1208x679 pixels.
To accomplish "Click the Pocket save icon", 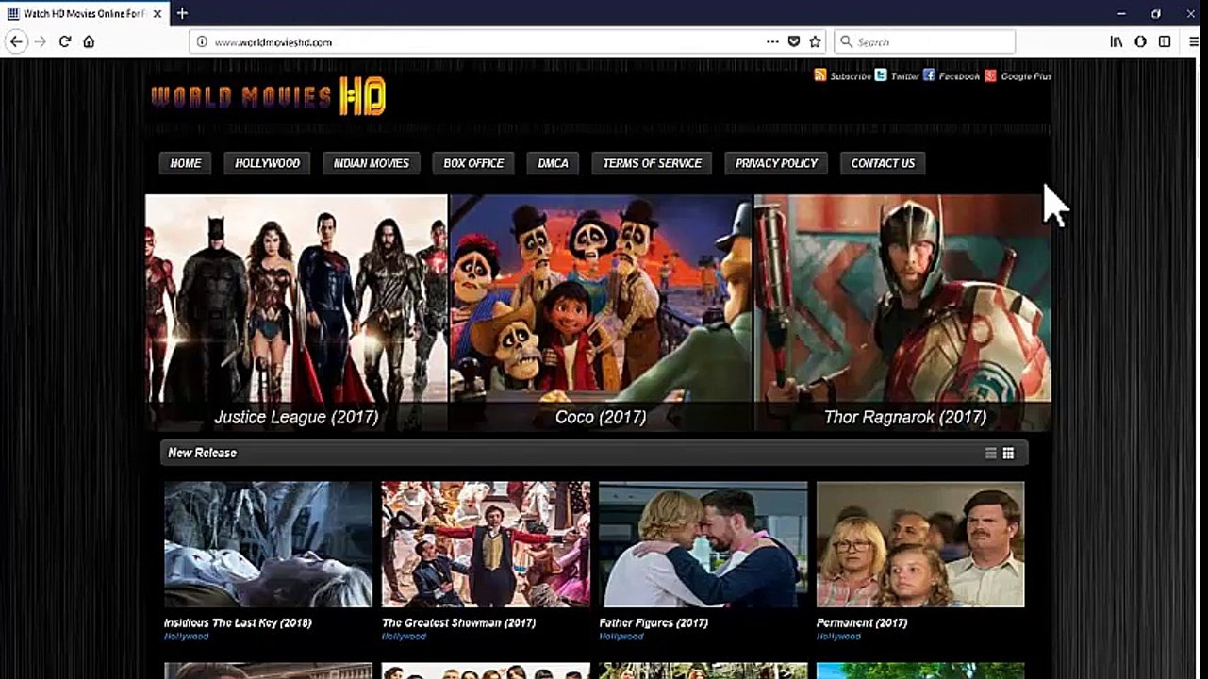I will point(794,41).
